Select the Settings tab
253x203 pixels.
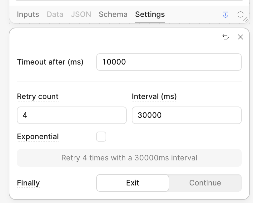click(150, 14)
